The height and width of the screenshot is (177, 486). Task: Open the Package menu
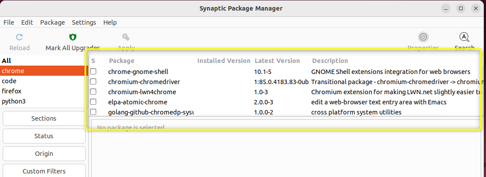53,22
